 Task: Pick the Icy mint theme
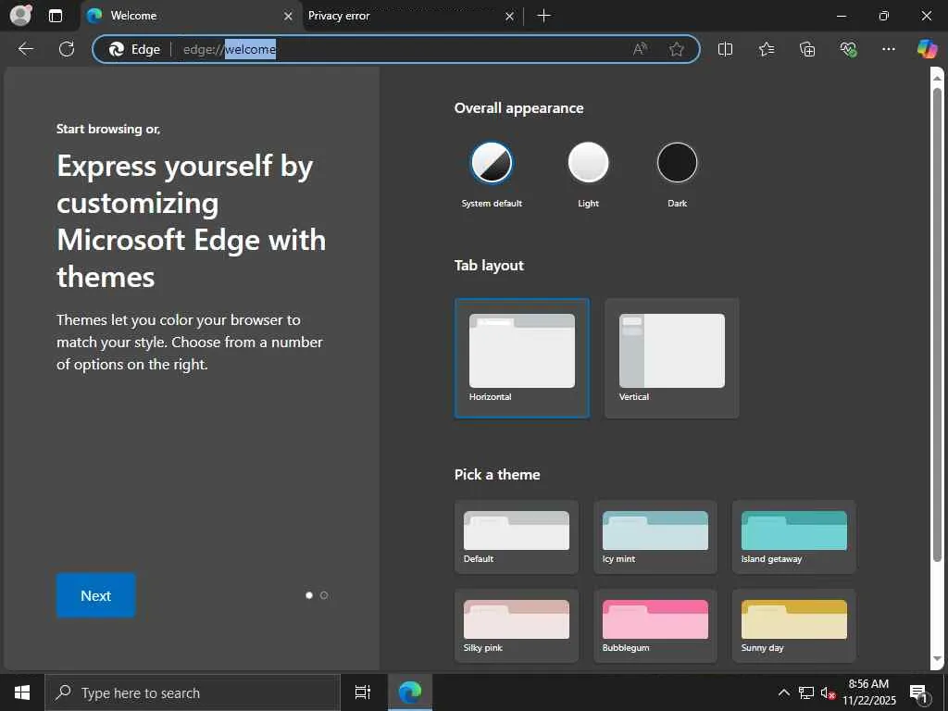655,537
